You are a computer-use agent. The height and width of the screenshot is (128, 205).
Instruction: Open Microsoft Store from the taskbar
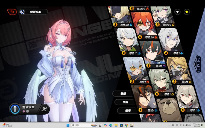click(121, 125)
